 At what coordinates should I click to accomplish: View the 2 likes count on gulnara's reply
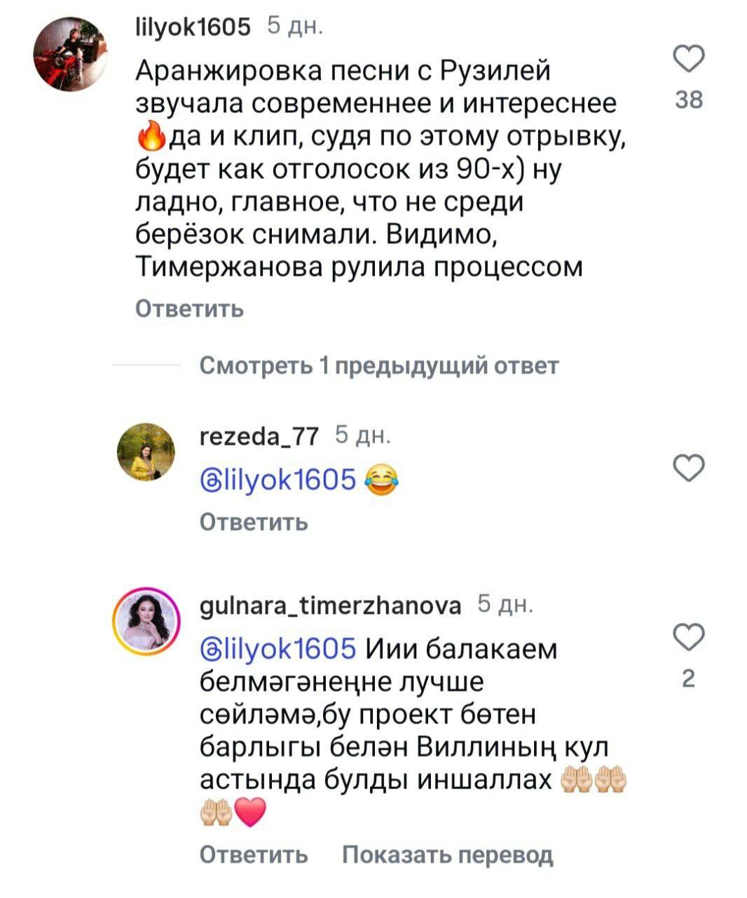[689, 678]
